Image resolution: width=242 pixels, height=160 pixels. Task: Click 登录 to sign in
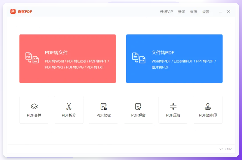[181, 12]
